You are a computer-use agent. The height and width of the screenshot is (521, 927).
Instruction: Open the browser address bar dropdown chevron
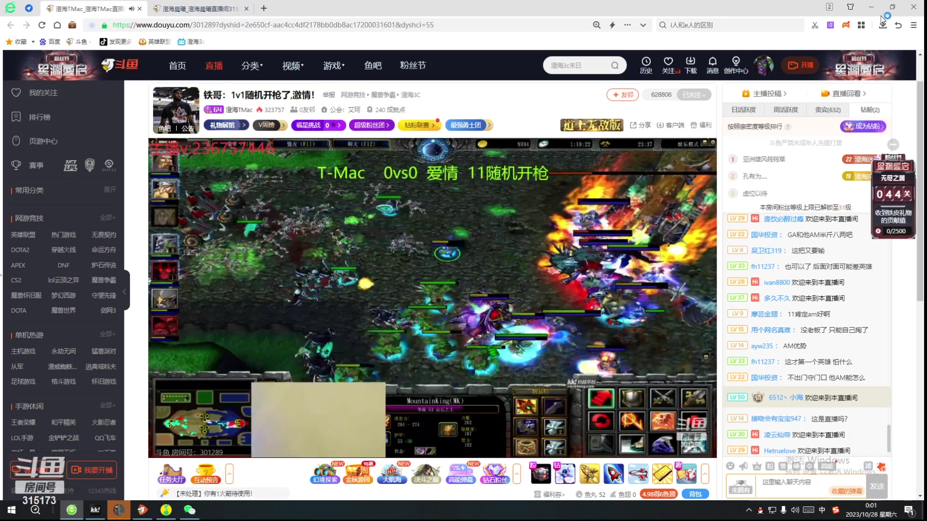click(x=643, y=25)
